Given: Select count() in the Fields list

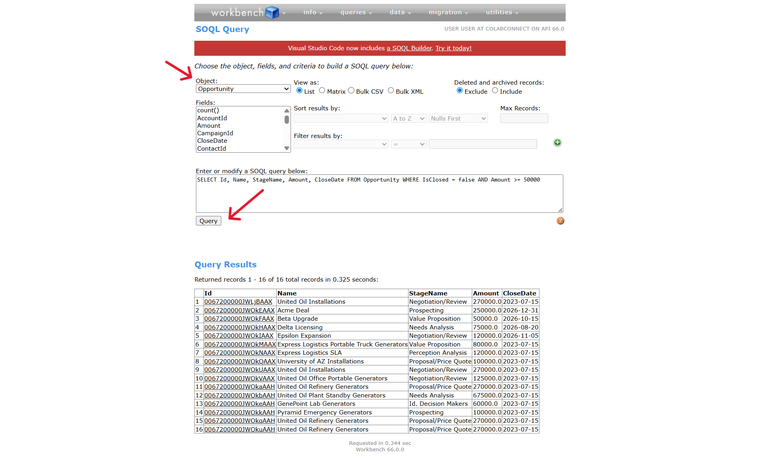Looking at the screenshot, I should (240, 110).
